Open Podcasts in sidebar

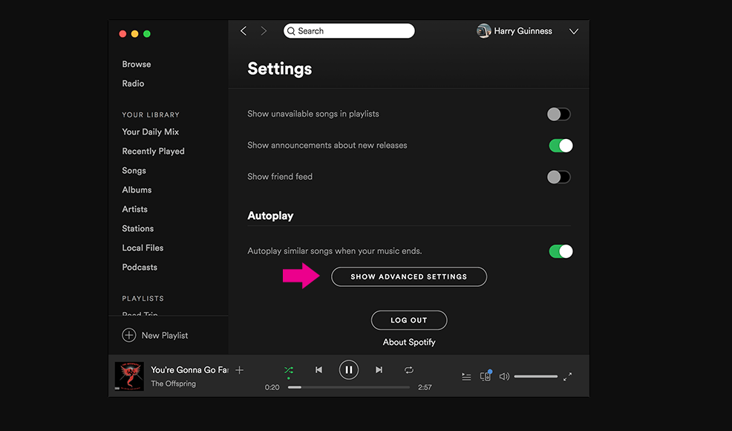click(x=140, y=267)
